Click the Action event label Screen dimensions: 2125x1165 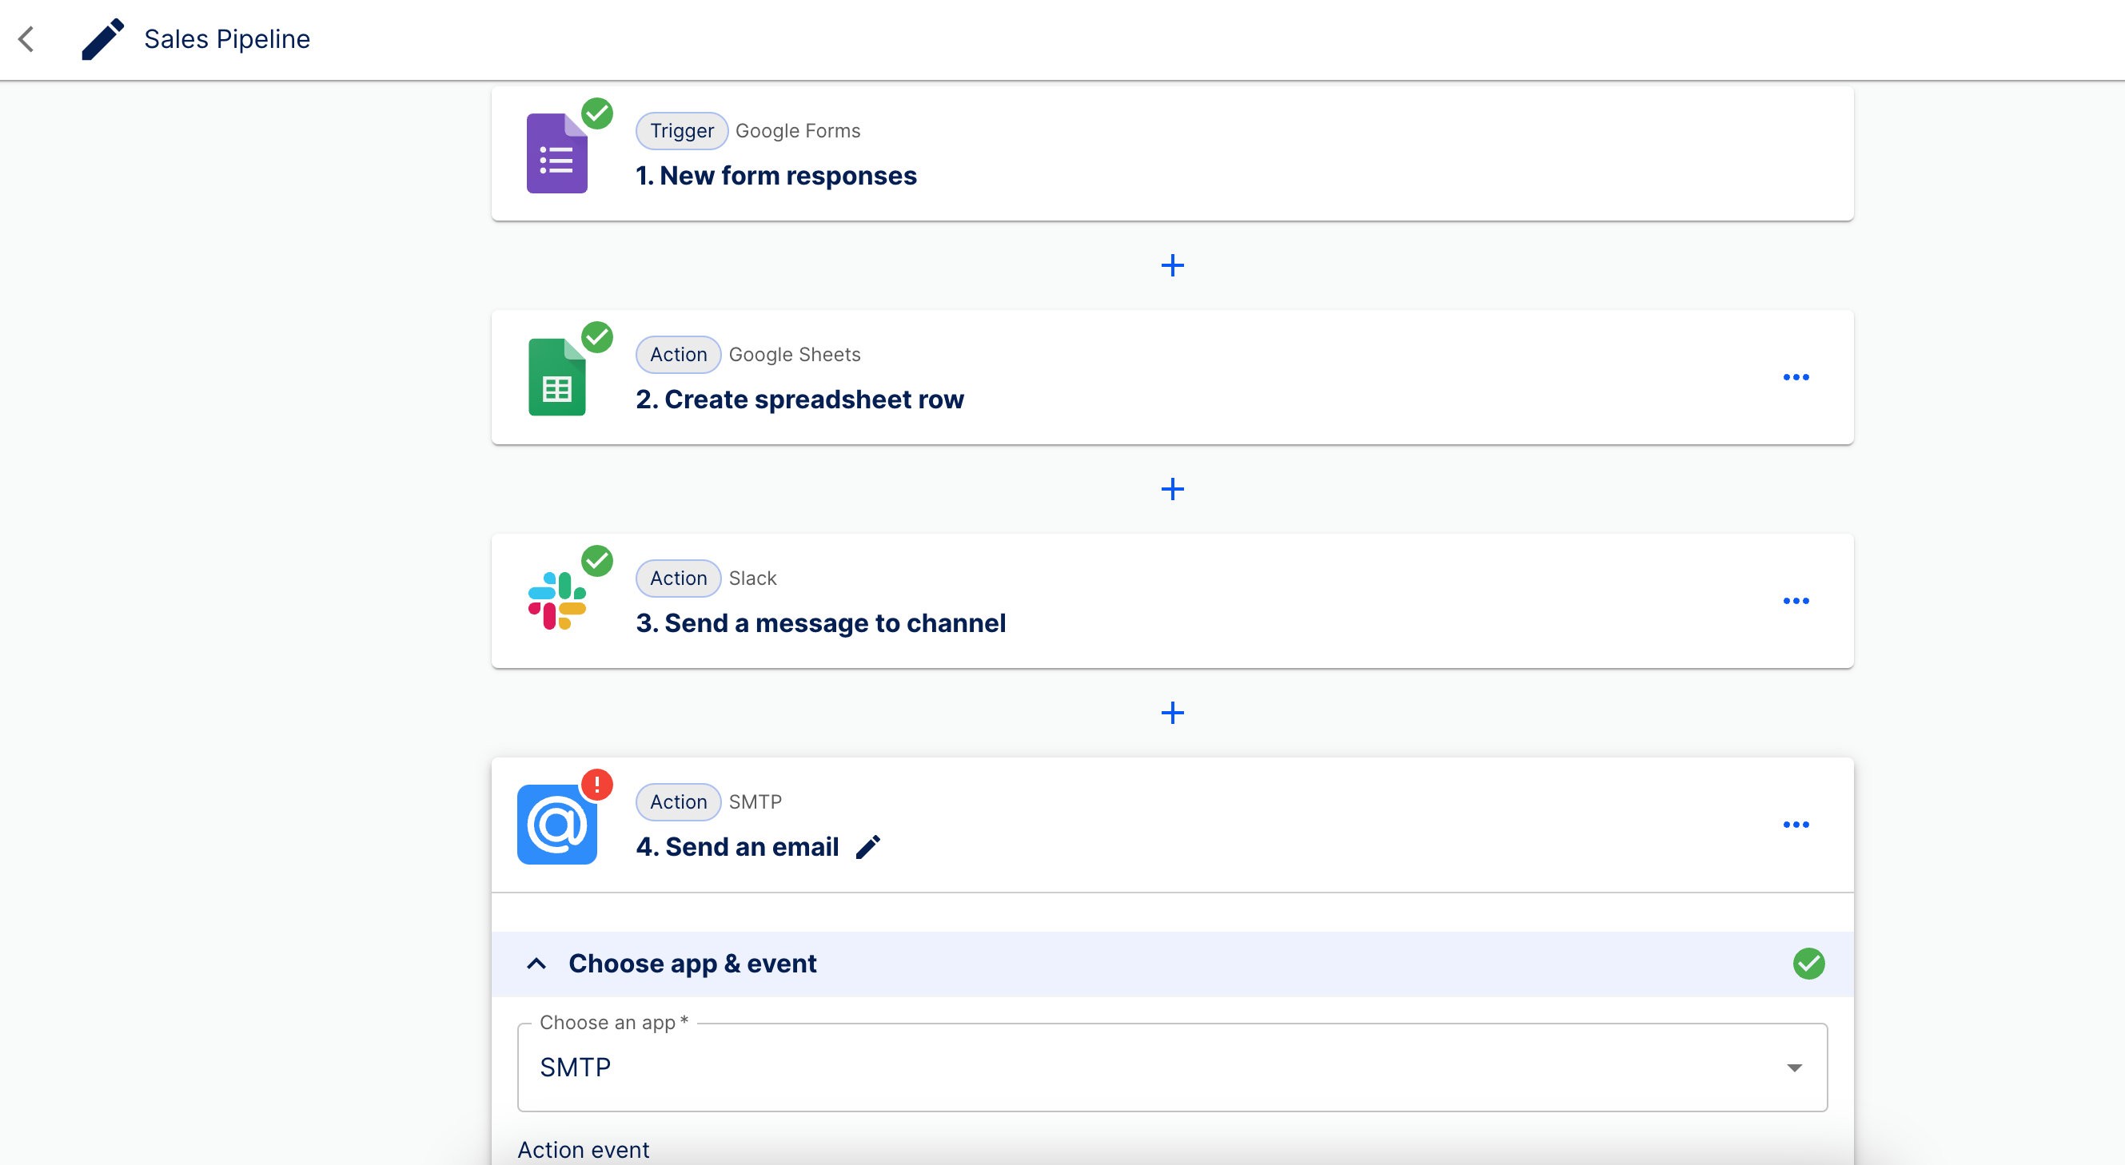click(x=584, y=1149)
